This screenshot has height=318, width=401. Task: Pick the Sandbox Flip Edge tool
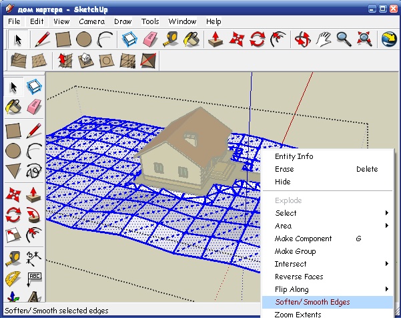148,60
